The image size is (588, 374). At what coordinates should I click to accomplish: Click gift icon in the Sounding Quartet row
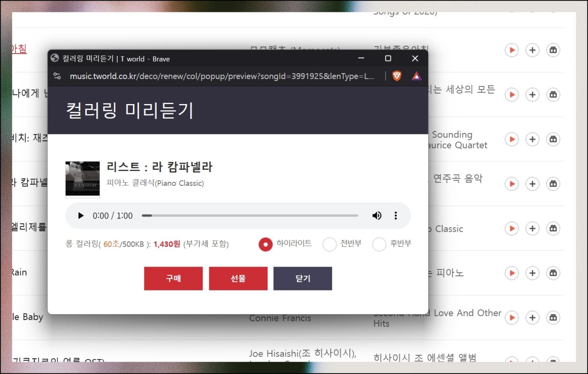click(553, 139)
